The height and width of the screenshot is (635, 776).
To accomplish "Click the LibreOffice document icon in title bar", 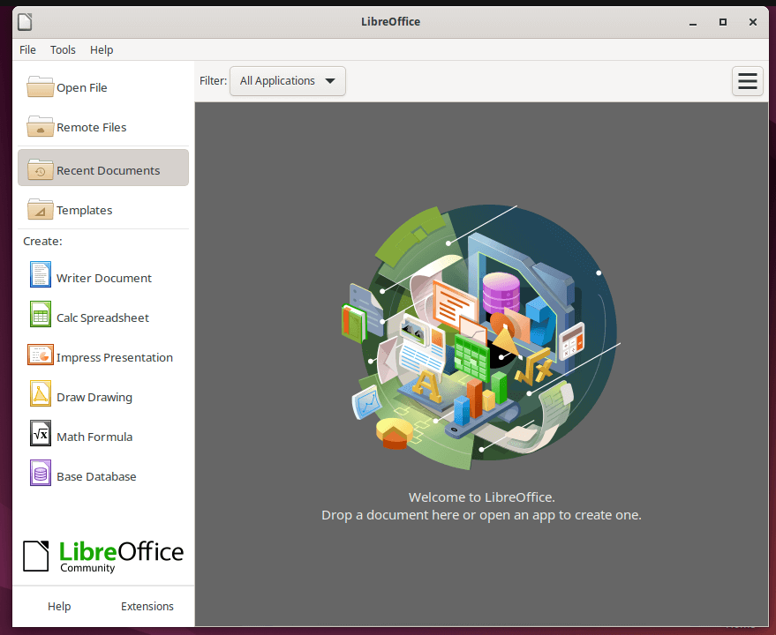I will (25, 22).
